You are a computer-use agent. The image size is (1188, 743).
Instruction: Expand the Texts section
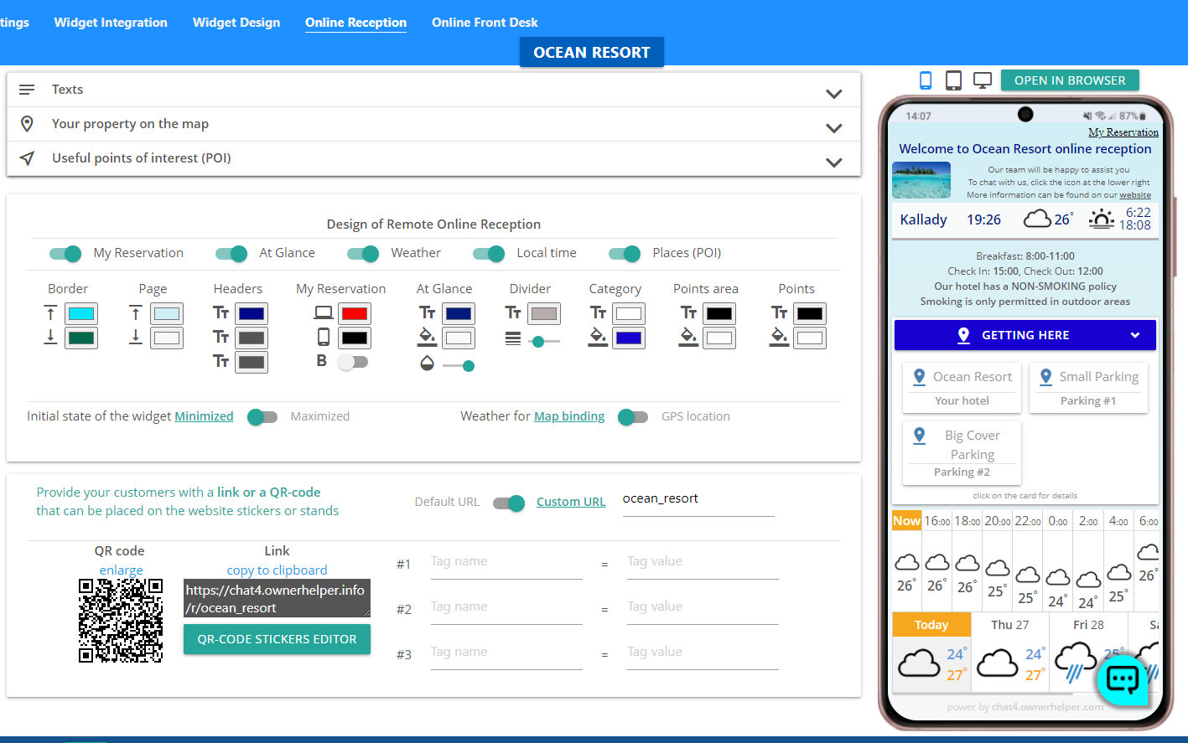coord(833,93)
